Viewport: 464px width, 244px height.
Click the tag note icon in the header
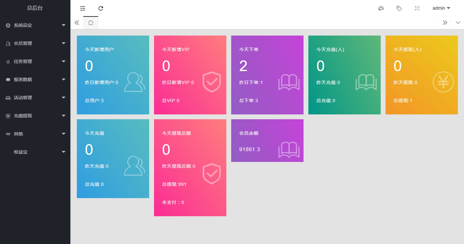(x=399, y=8)
